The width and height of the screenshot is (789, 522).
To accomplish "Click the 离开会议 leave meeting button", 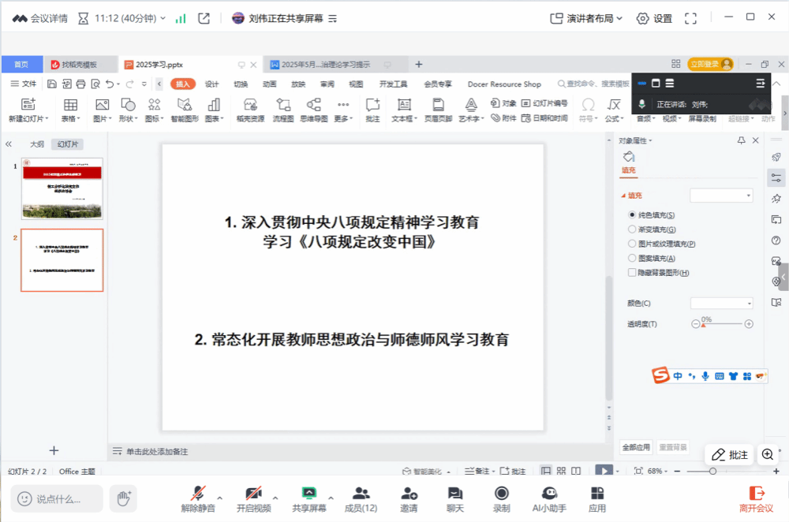I will click(756, 498).
